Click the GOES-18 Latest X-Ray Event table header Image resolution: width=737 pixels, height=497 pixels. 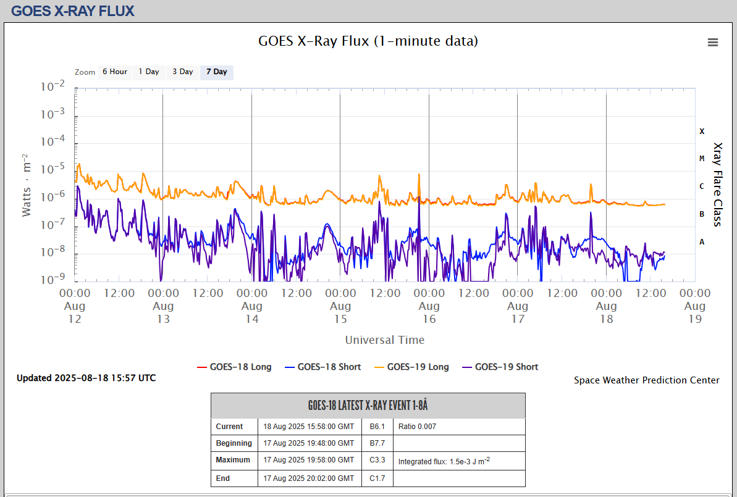(368, 406)
